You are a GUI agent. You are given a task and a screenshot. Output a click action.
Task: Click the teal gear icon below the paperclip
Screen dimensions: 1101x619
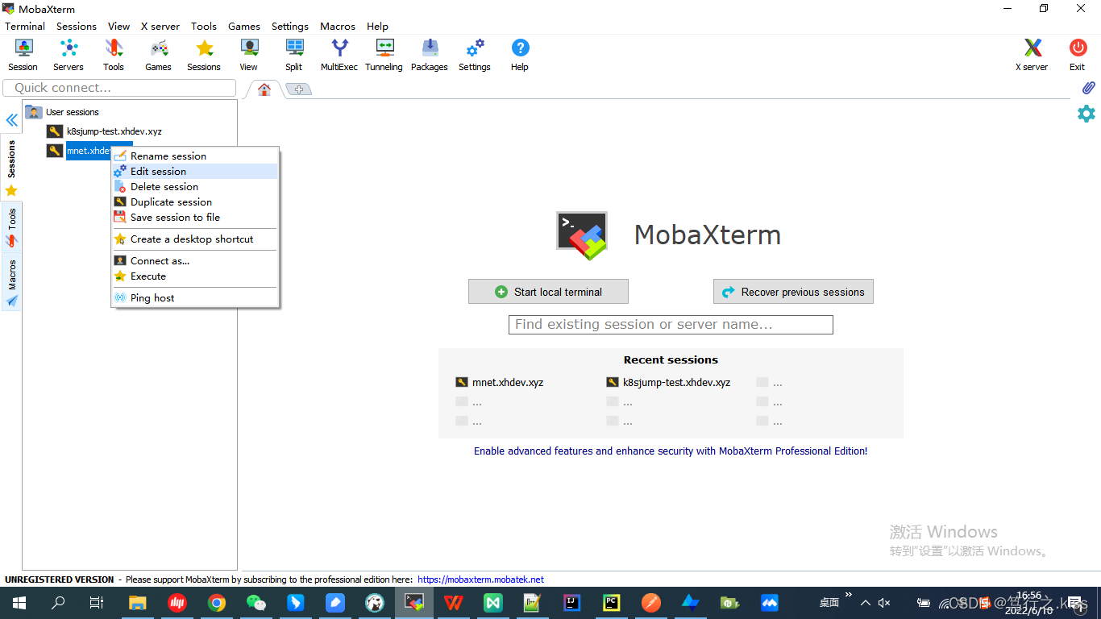pos(1086,114)
